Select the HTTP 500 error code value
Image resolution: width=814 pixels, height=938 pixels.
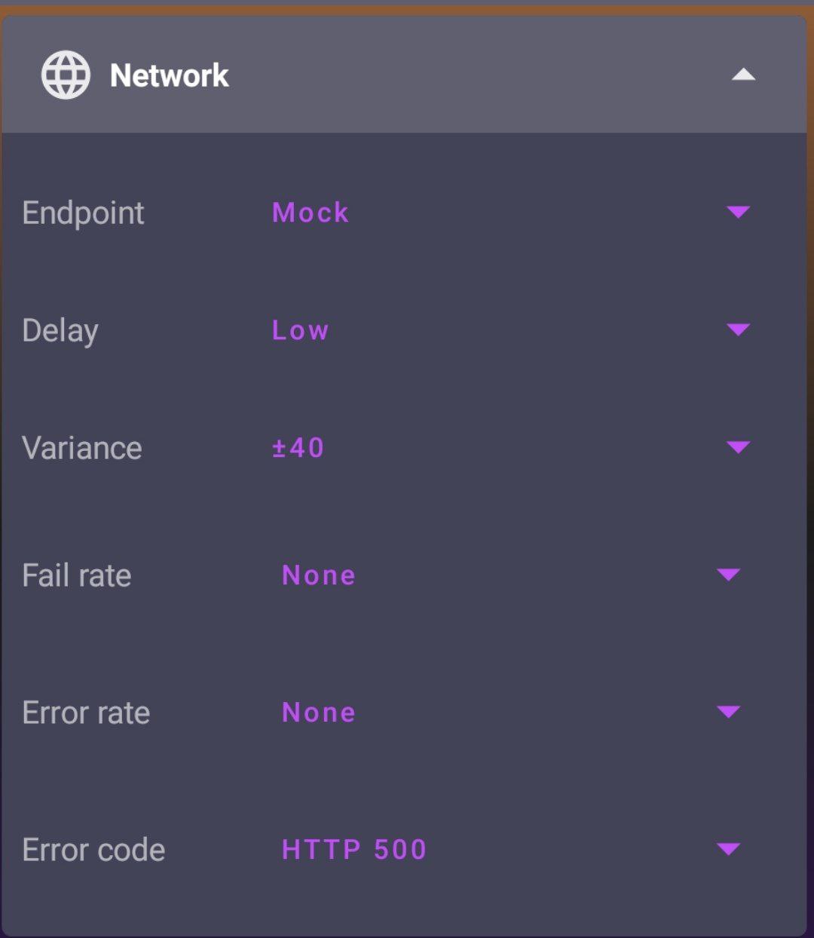353,850
